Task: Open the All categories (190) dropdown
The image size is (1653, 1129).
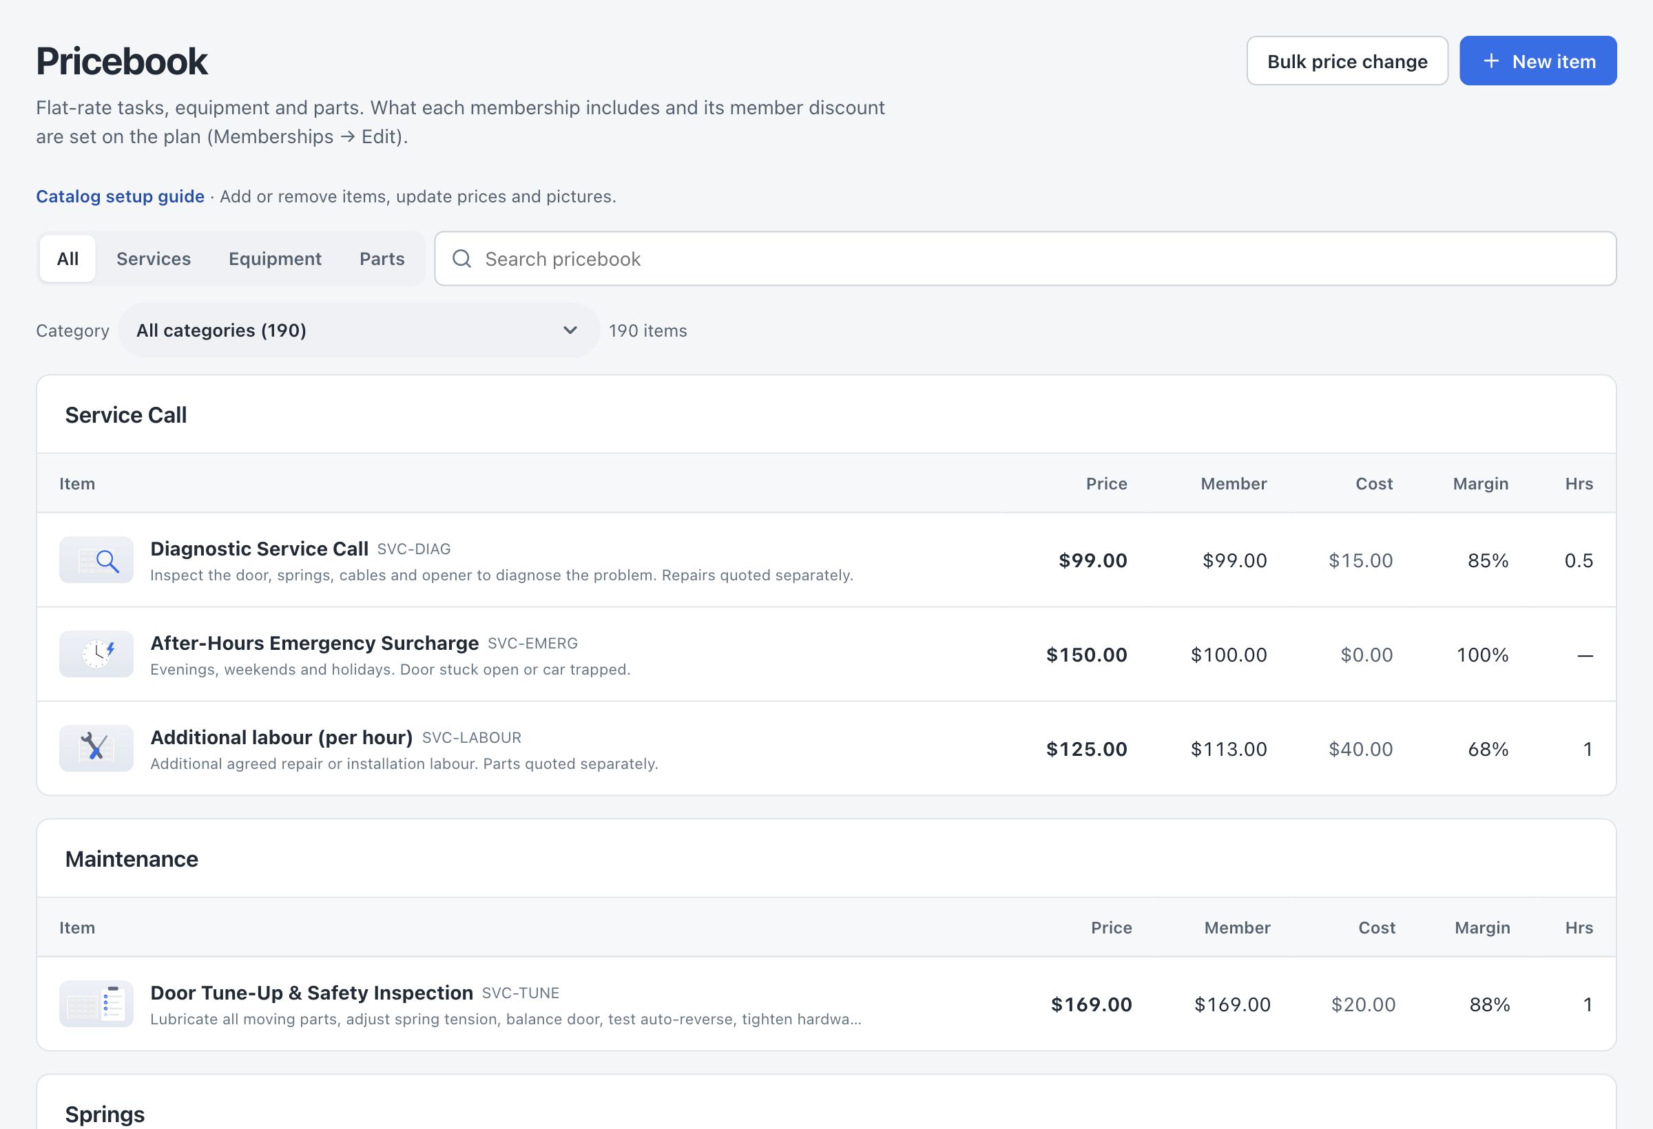Action: [360, 330]
